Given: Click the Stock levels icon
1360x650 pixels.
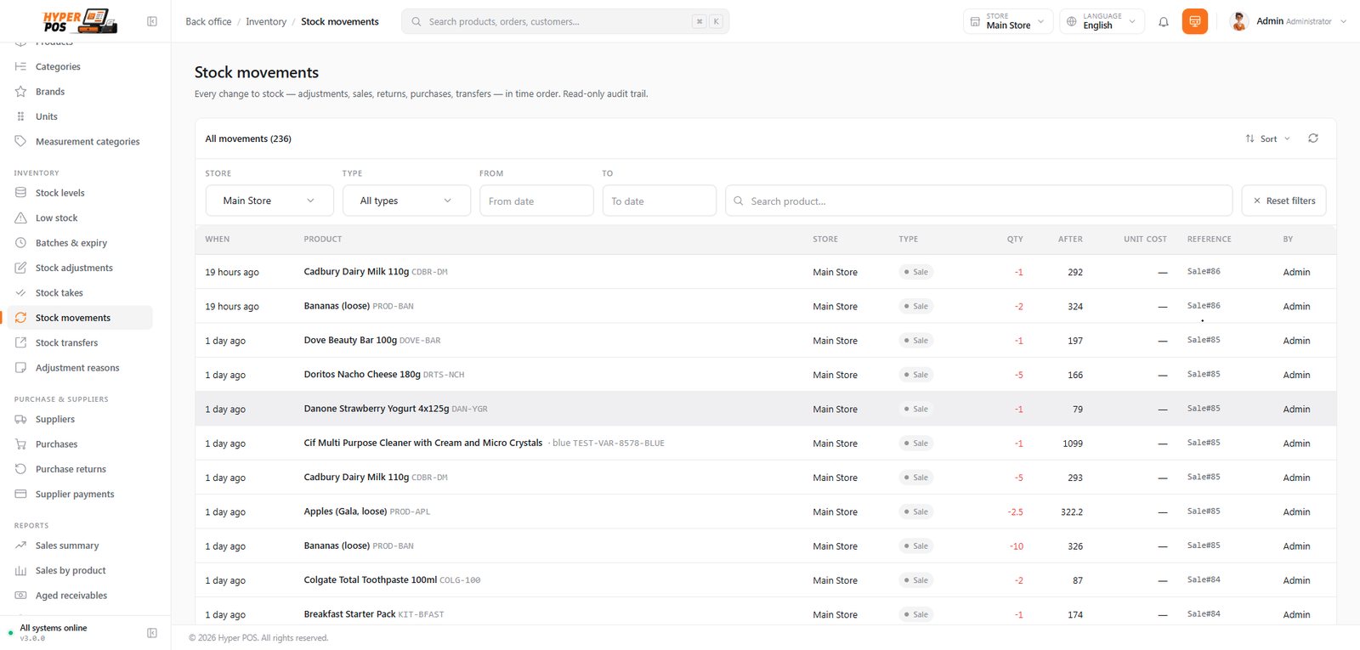Looking at the screenshot, I should click(x=20, y=193).
